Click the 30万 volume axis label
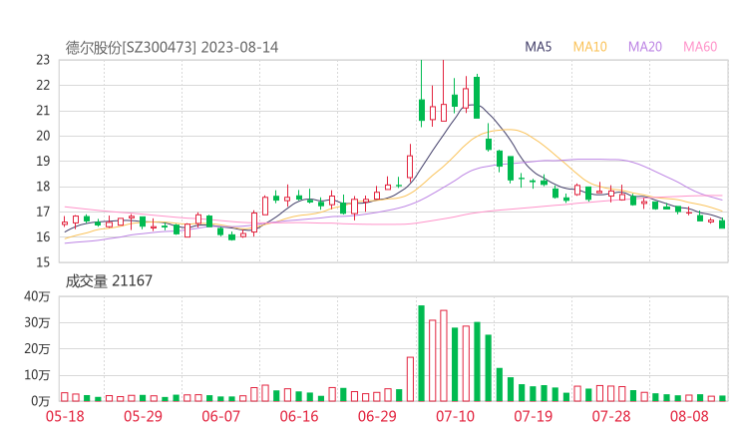Image resolution: width=738 pixels, height=439 pixels. point(37,323)
